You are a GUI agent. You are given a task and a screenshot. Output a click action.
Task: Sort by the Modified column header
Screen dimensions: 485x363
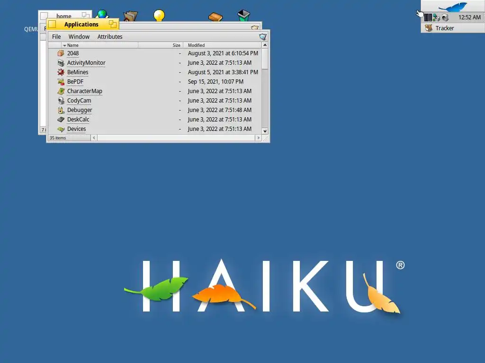pos(223,45)
